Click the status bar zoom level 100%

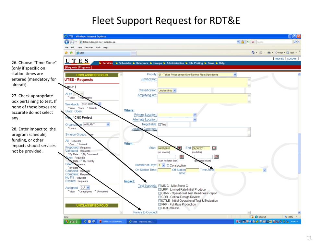click(290, 217)
